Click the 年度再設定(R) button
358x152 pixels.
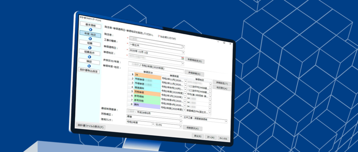coord(194,61)
